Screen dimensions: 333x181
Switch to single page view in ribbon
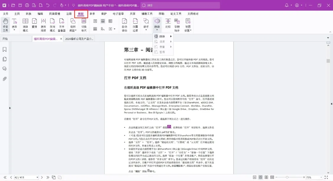coord(95,21)
